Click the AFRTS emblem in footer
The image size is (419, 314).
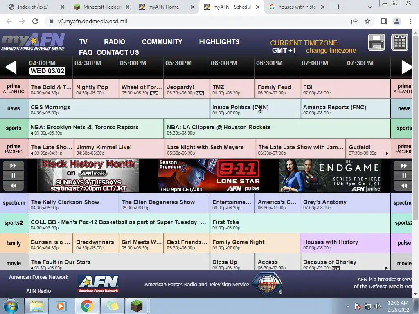tap(267, 284)
